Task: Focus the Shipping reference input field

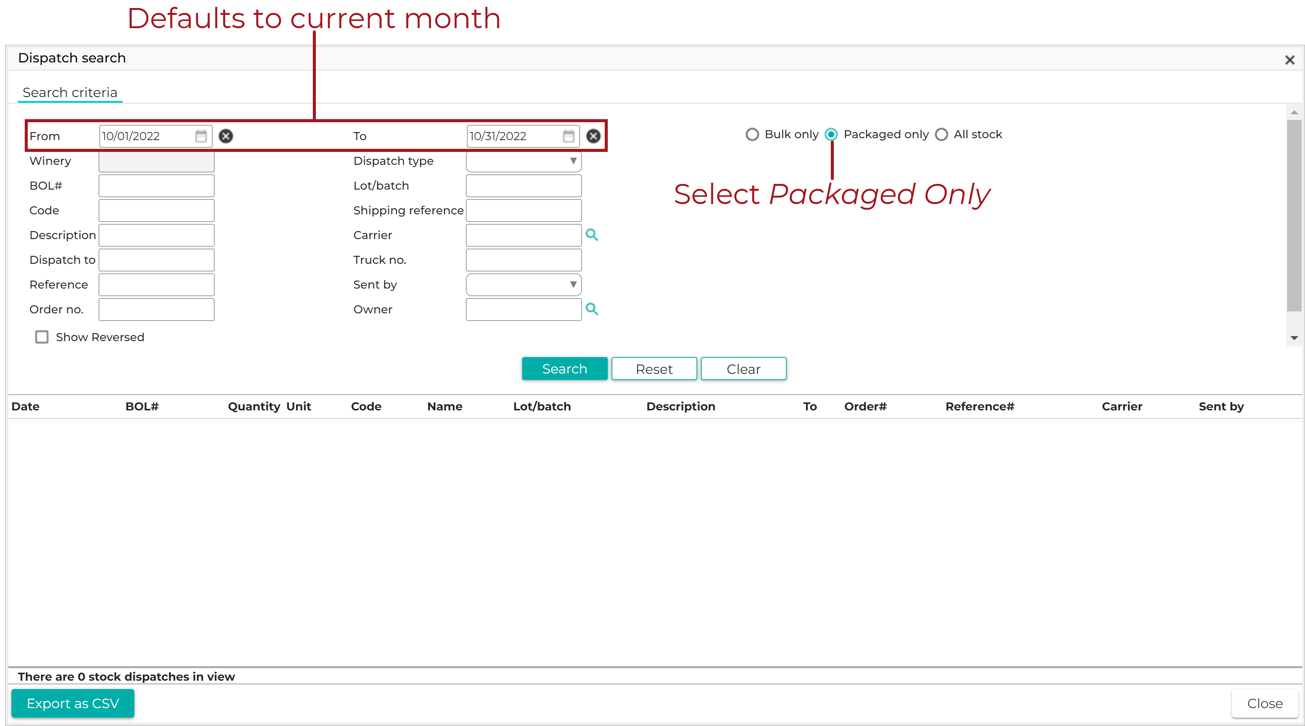Action: 523,210
